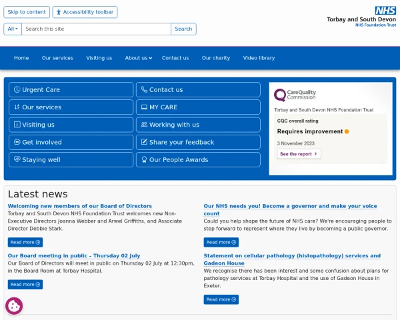Image resolution: width=400 pixels, height=320 pixels.
Task: Open Video library in the navigation bar
Action: pos(259,58)
